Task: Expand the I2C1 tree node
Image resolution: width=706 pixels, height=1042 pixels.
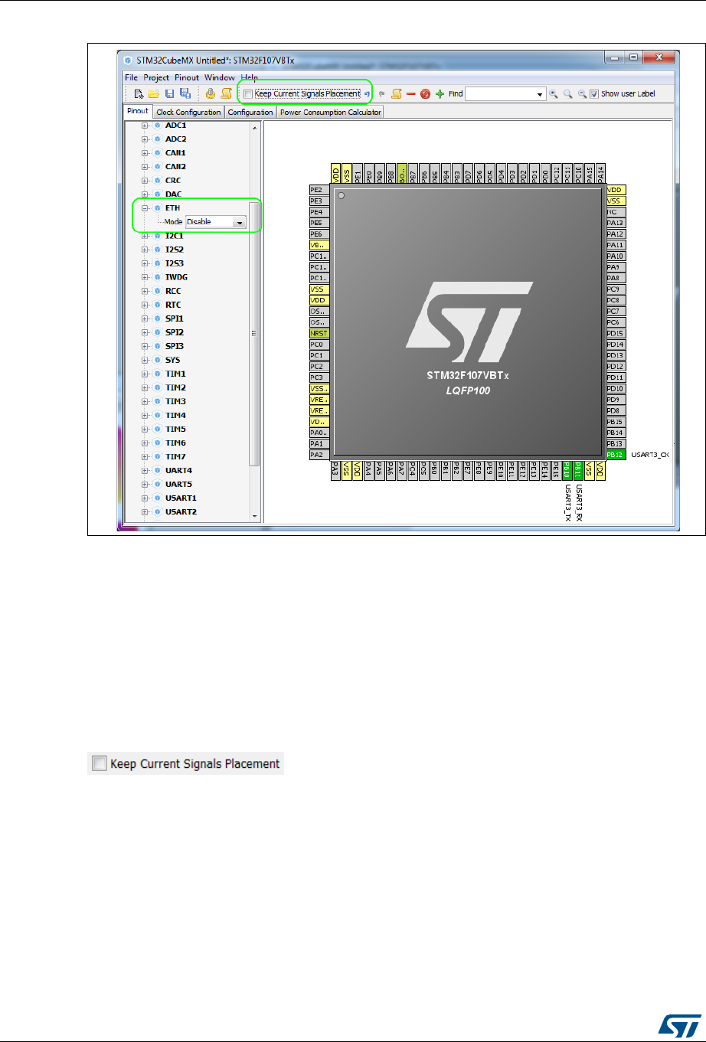Action: tap(145, 236)
